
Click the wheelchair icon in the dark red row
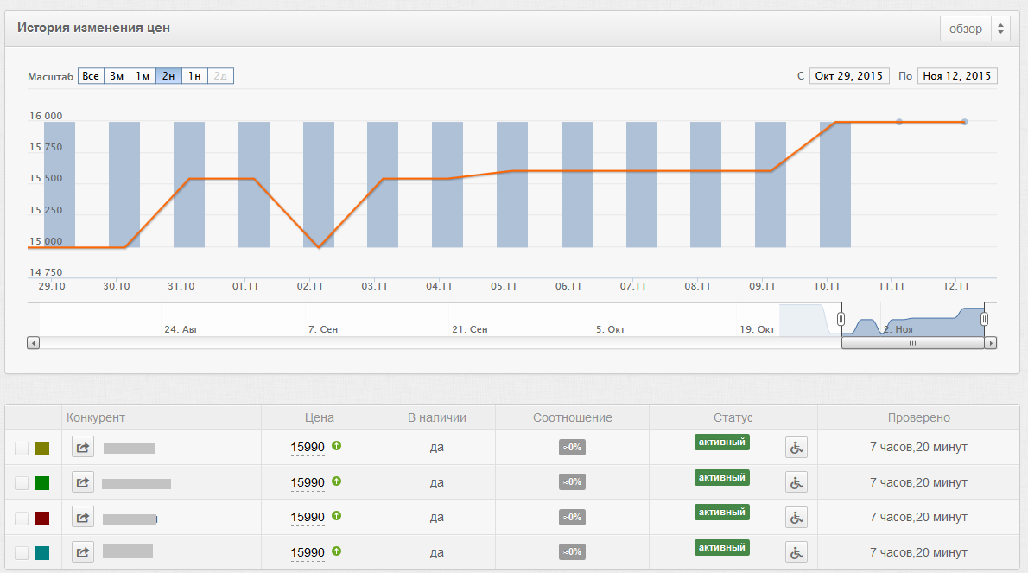coord(796,518)
